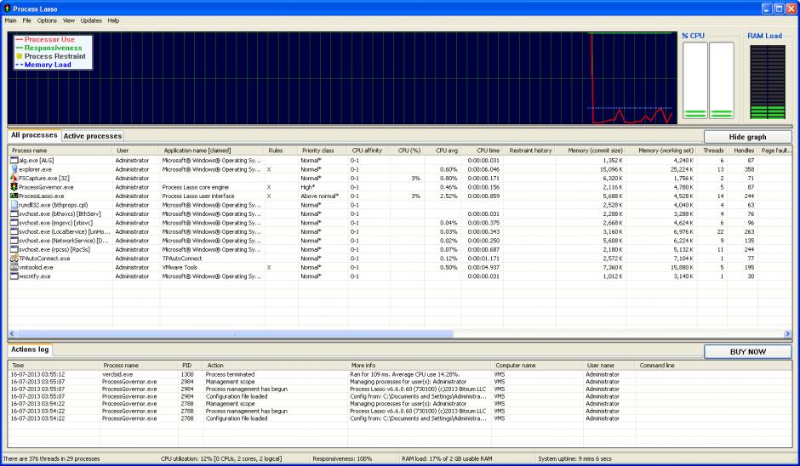The width and height of the screenshot is (800, 466).
Task: Open the Options menu
Action: click(x=47, y=20)
